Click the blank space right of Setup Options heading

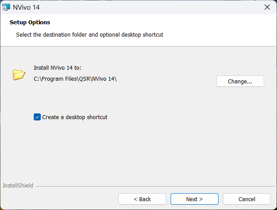coord(155,22)
